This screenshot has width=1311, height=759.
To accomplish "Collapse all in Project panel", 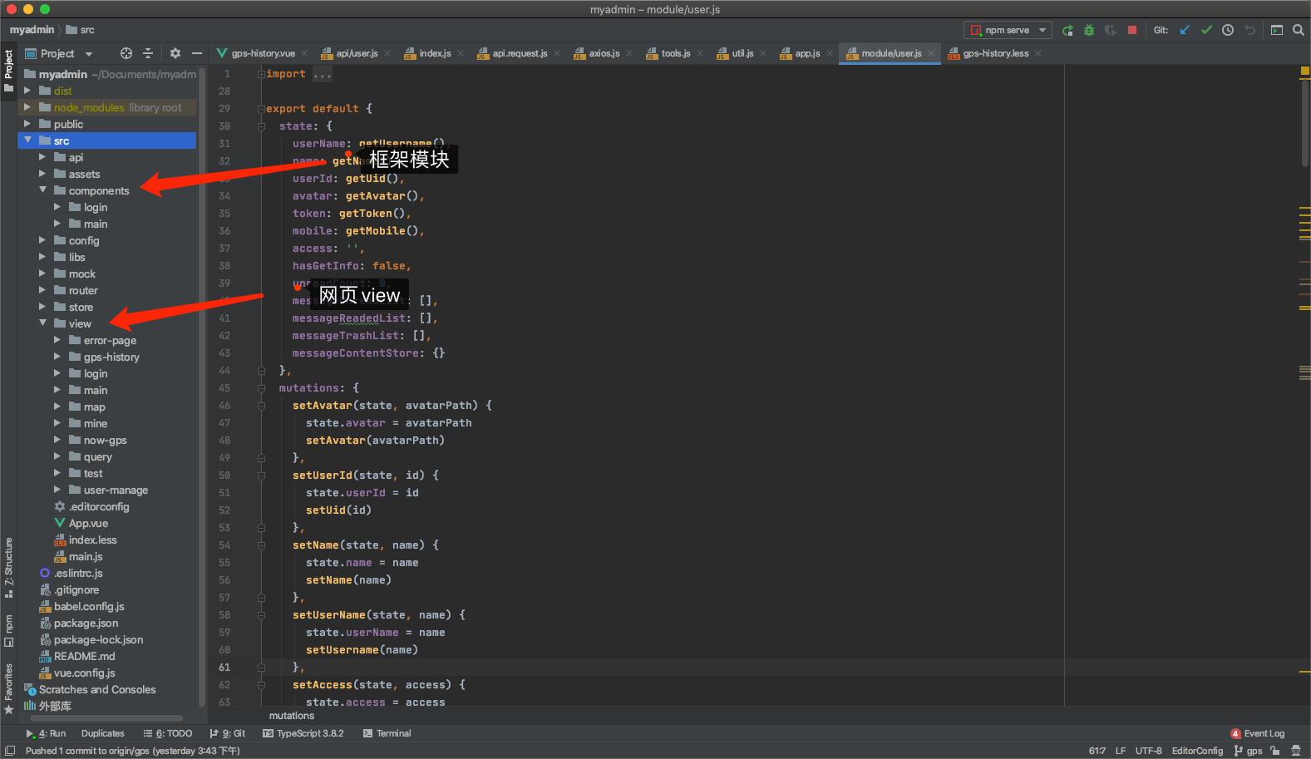I will 148,53.
